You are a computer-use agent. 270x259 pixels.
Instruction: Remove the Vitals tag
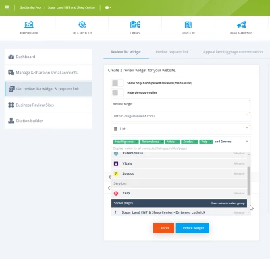click(x=178, y=142)
